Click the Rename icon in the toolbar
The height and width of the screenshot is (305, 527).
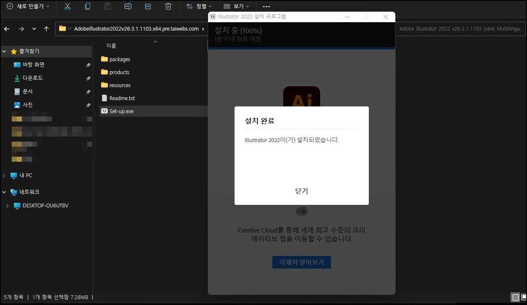pyautogui.click(x=128, y=6)
